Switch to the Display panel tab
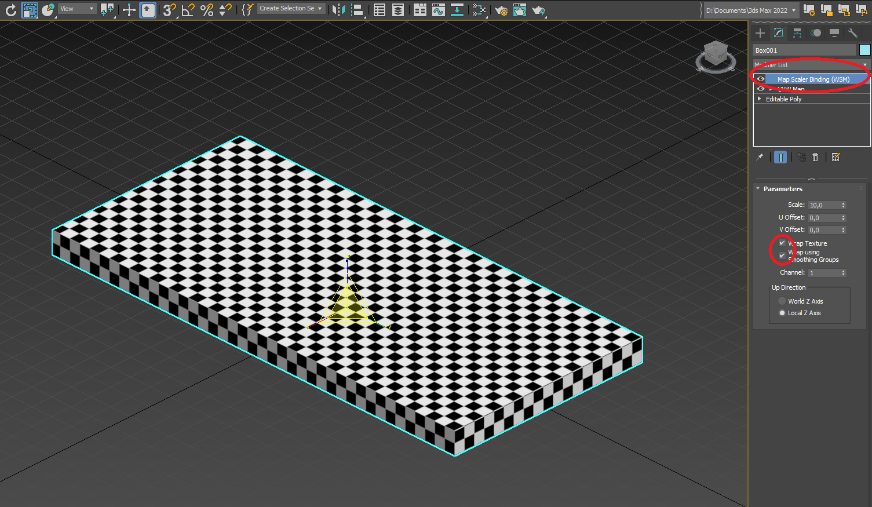 (834, 33)
